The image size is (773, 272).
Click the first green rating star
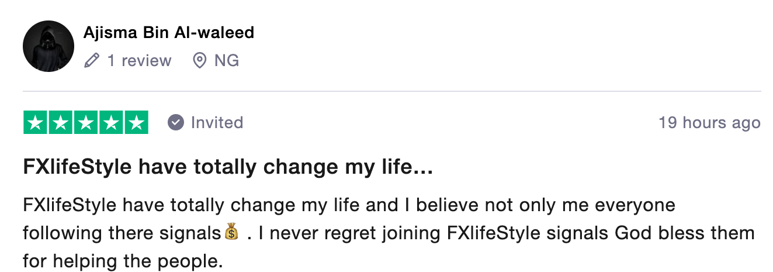click(35, 122)
